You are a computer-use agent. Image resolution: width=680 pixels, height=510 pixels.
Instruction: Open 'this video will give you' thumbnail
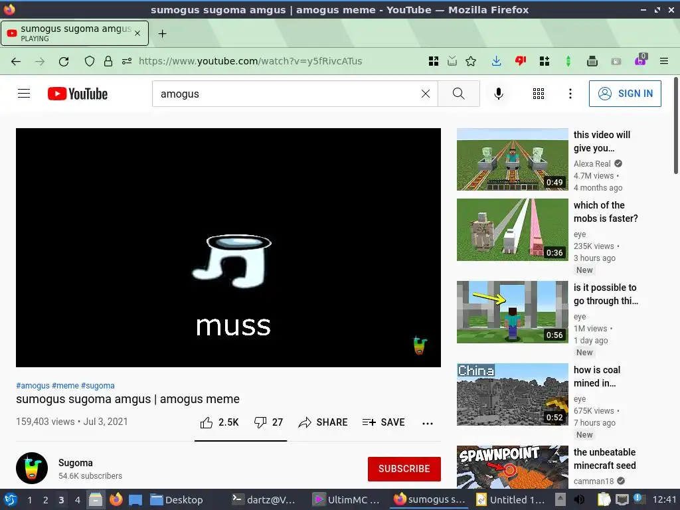pos(513,159)
